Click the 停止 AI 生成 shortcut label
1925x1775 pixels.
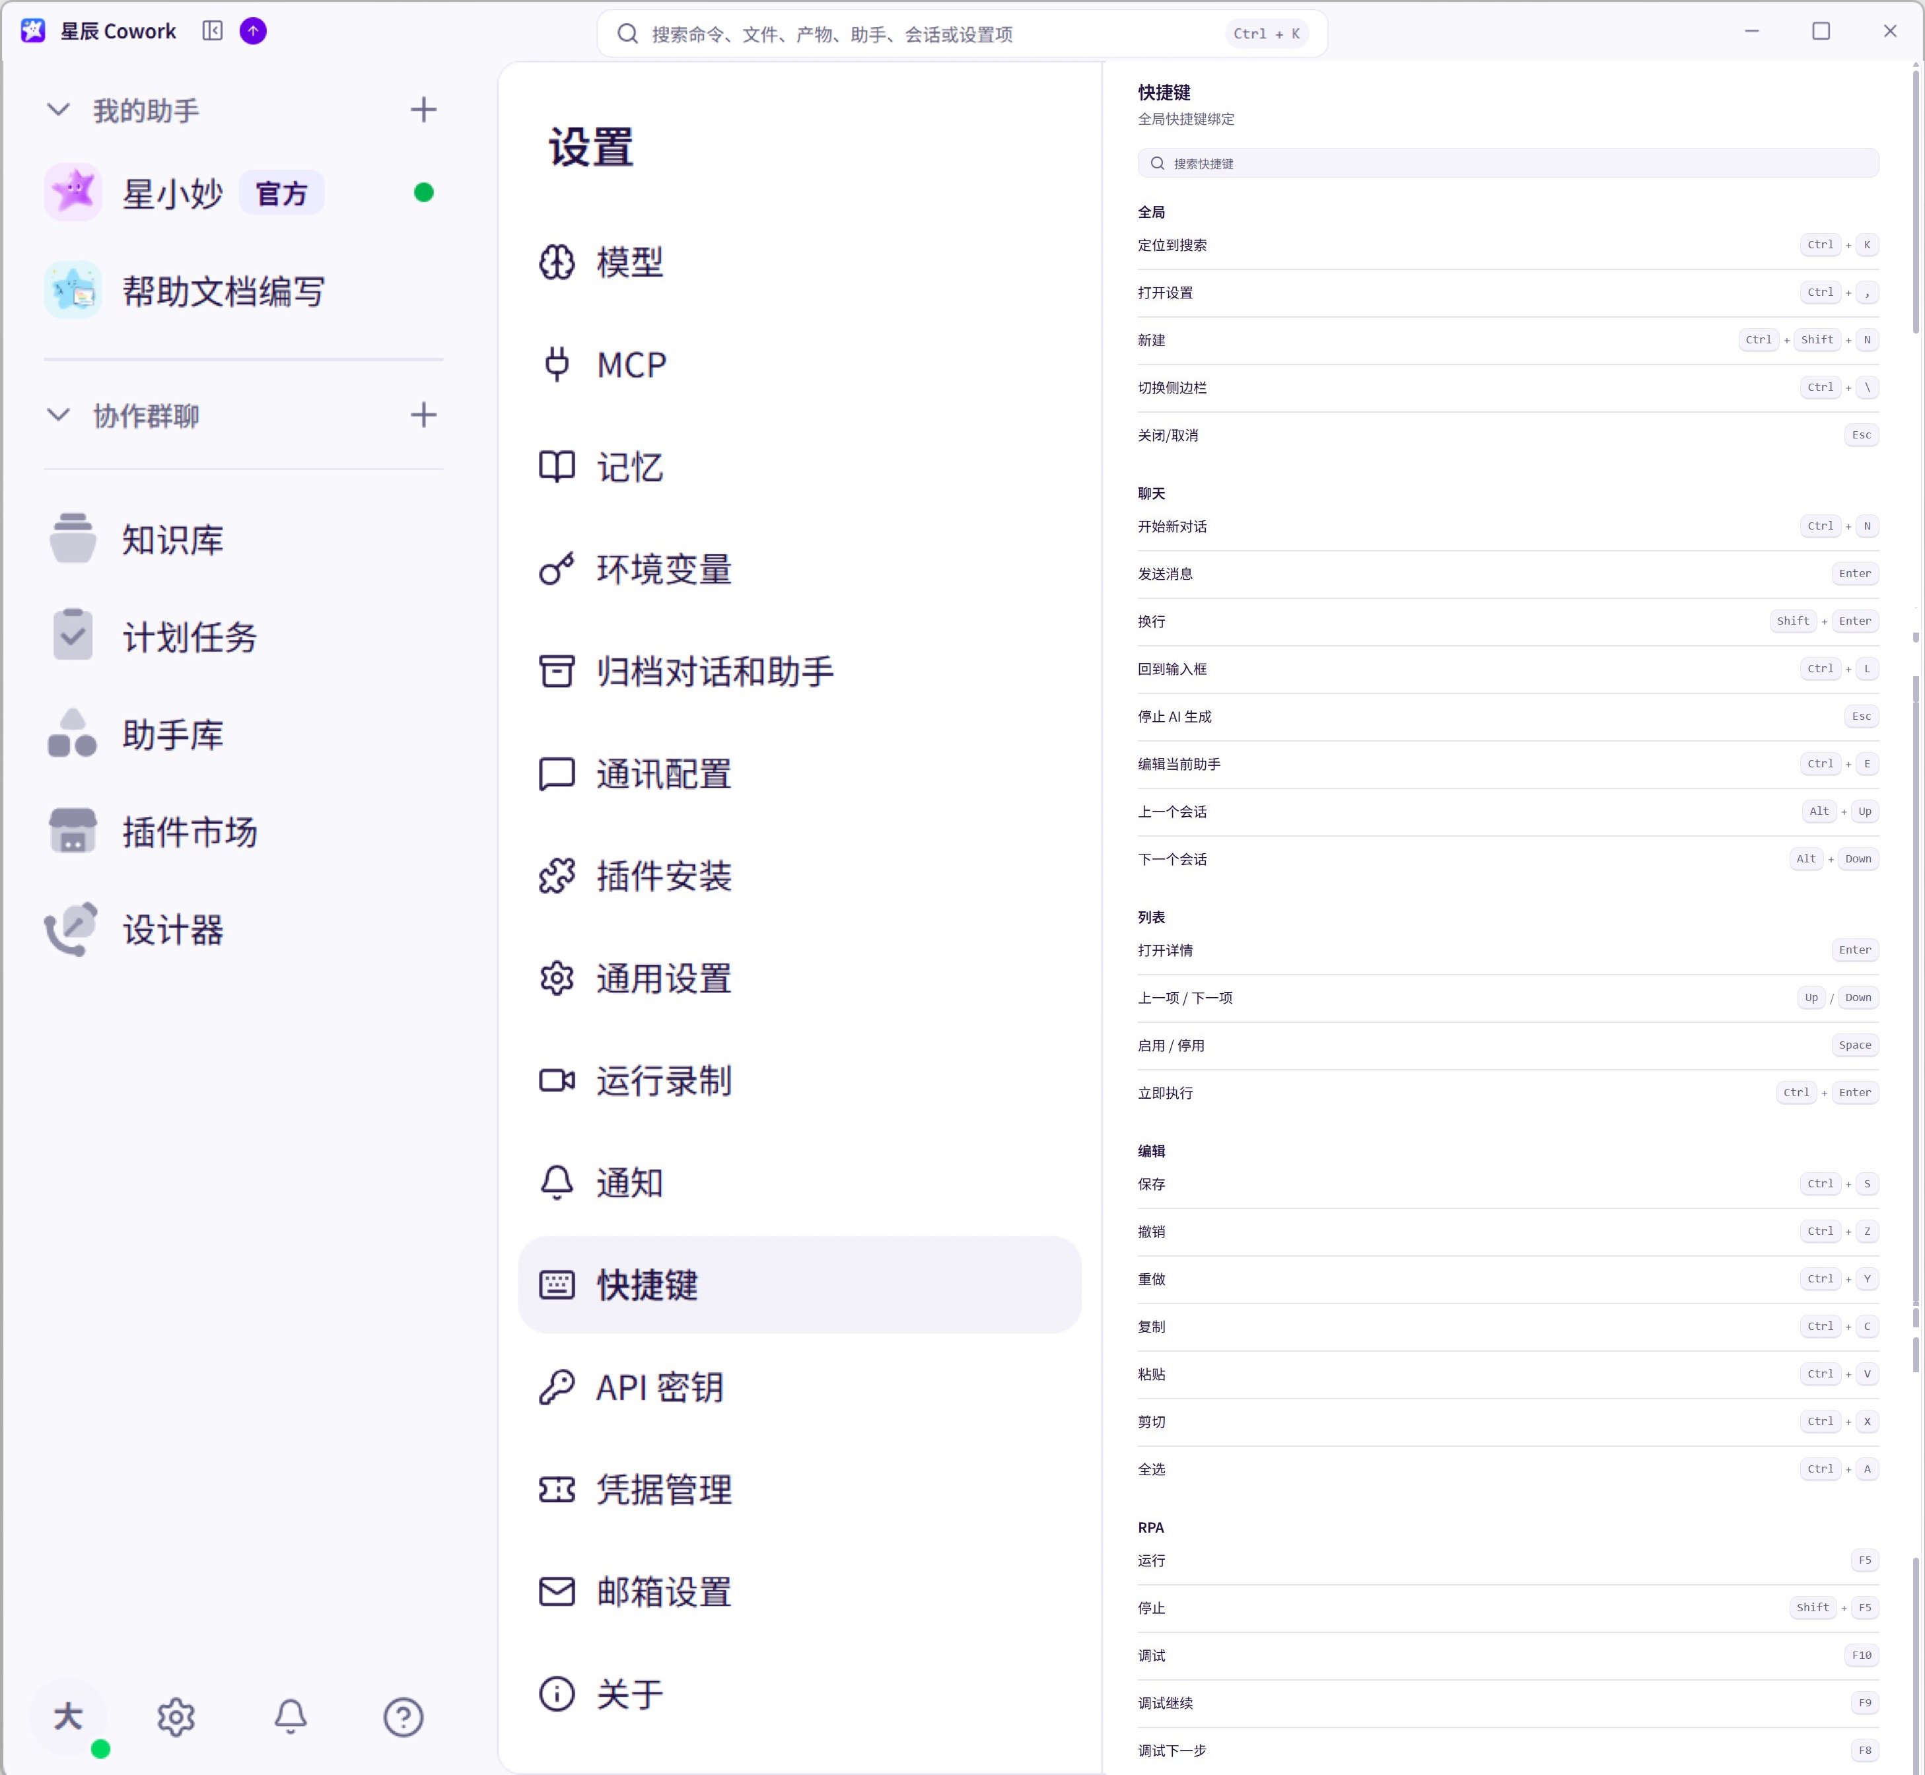coord(1174,716)
